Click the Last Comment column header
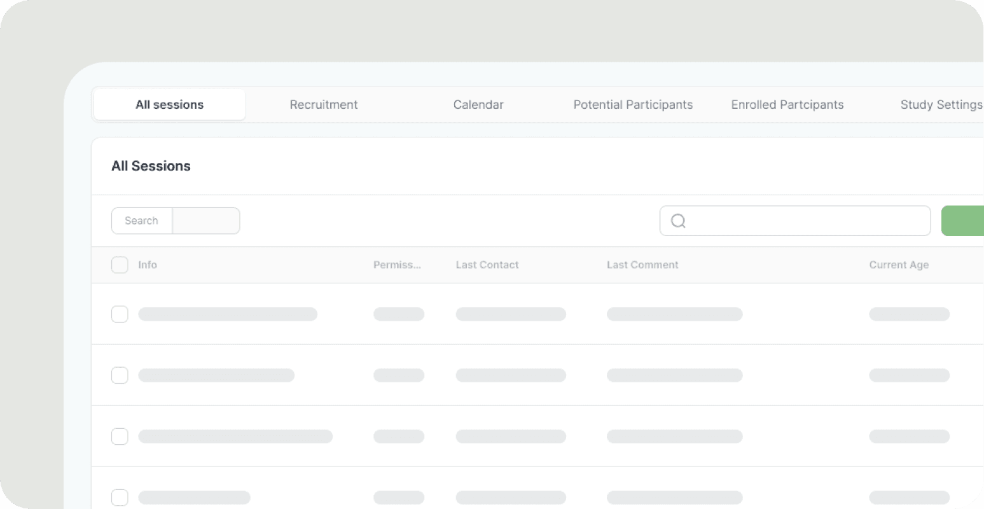The width and height of the screenshot is (984, 509). [x=642, y=265]
